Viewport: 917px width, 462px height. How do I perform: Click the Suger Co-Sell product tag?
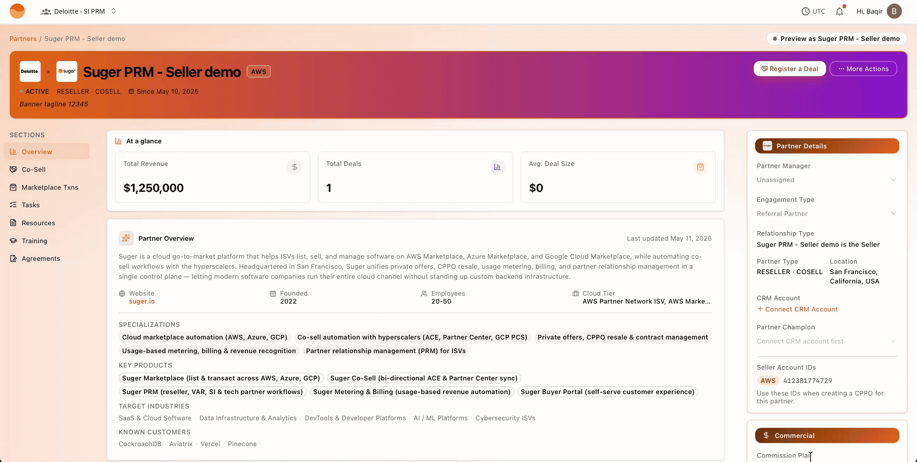tap(424, 378)
